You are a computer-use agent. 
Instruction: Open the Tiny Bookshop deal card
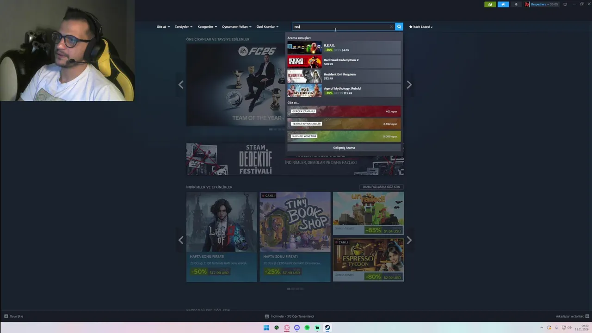click(x=295, y=237)
